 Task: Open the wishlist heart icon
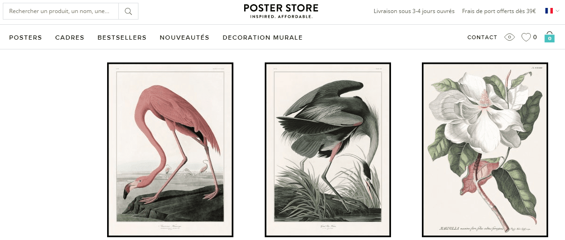[x=526, y=37]
